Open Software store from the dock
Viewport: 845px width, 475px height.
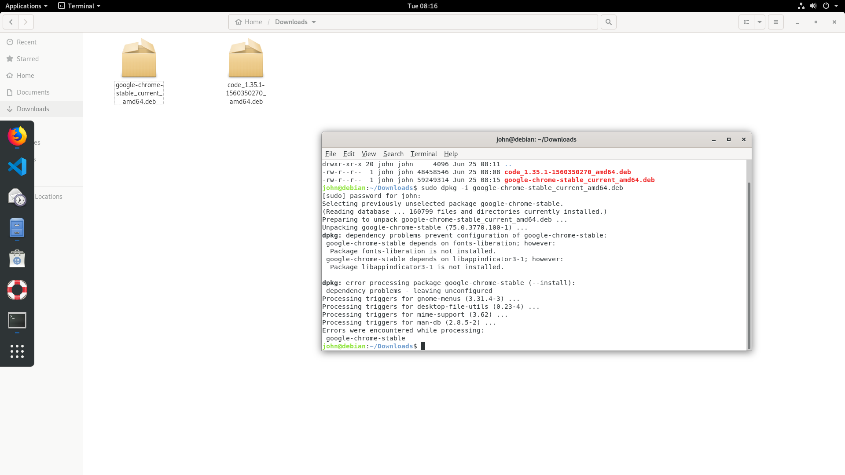pyautogui.click(x=17, y=259)
